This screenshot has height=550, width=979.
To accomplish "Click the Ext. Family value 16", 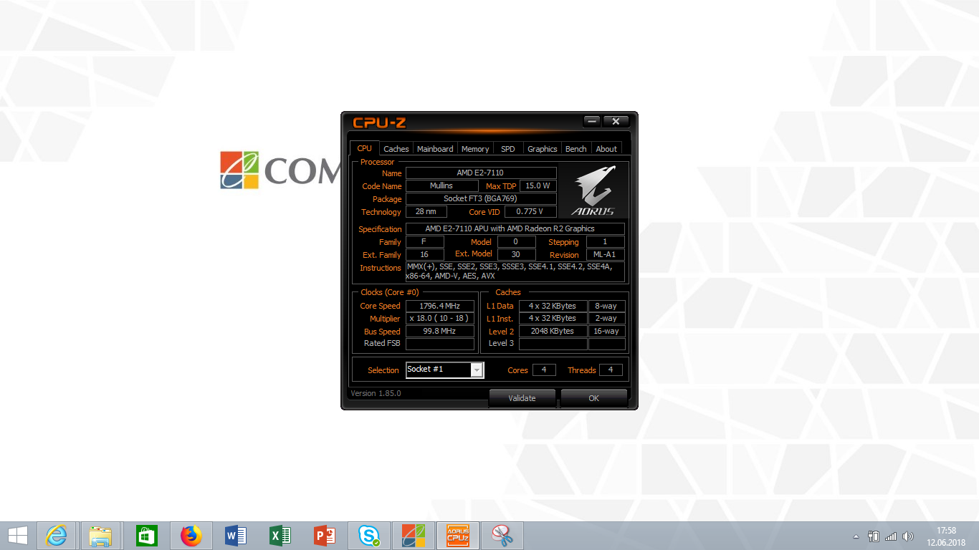I will 424,255.
